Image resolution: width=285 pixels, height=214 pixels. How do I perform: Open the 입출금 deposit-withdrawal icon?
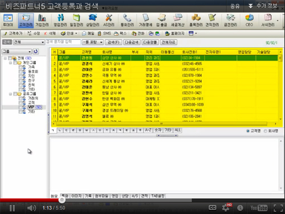(x=161, y=20)
